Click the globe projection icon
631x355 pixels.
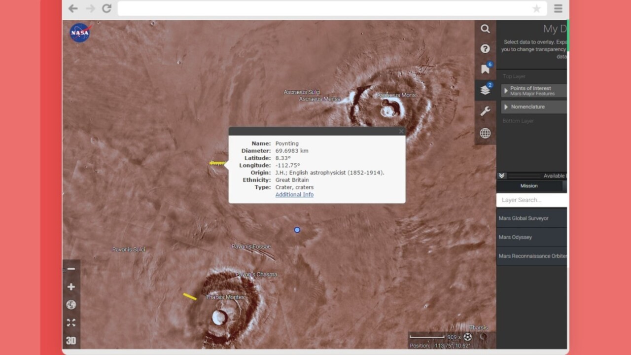[x=485, y=133]
